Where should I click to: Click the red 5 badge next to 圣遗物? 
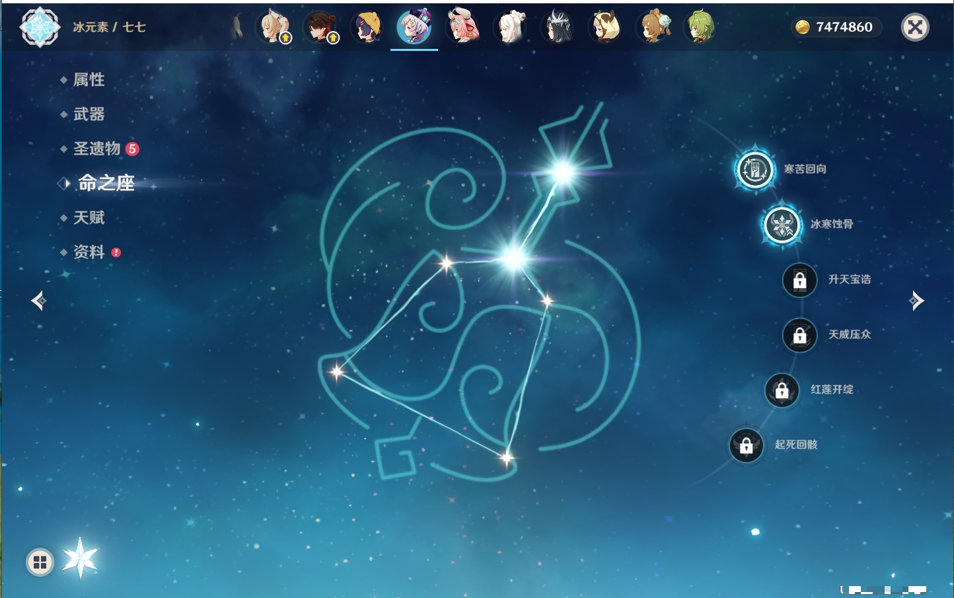132,149
